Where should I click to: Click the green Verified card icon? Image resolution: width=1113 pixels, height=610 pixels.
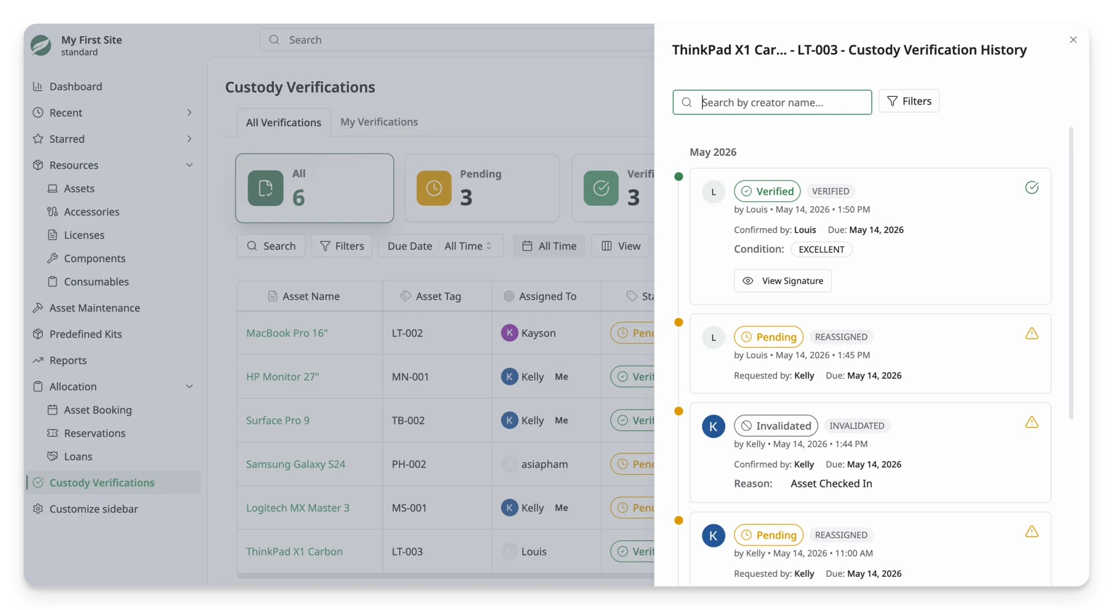[x=601, y=188]
